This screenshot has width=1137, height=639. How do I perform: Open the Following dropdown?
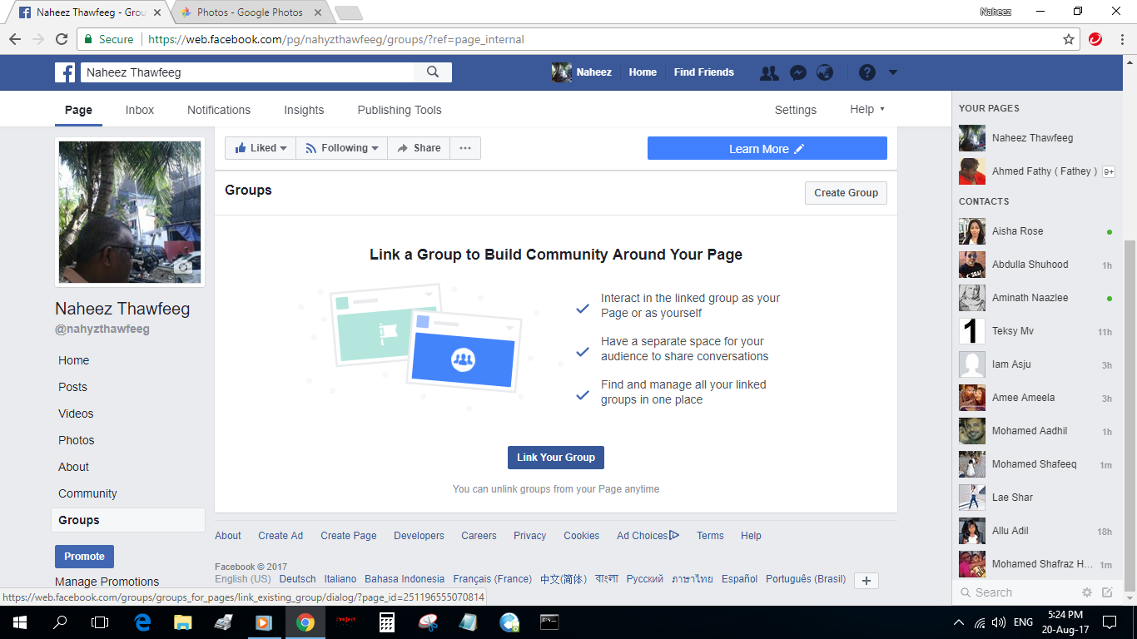341,148
